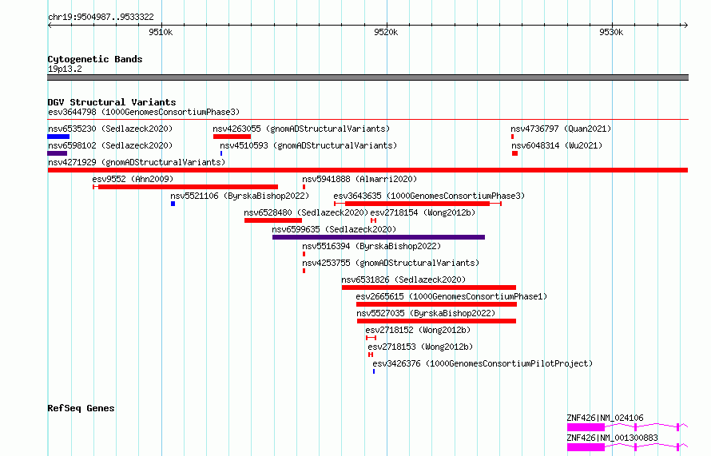Open the nsv6599635 (Sedlazeck2020) label
This screenshot has height=456, width=711.
click(334, 229)
